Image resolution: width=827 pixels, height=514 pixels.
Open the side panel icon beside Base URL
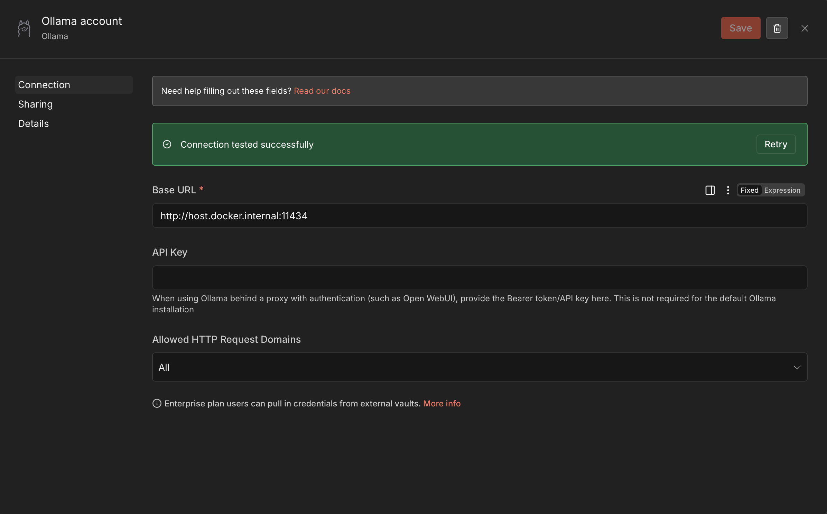click(710, 190)
